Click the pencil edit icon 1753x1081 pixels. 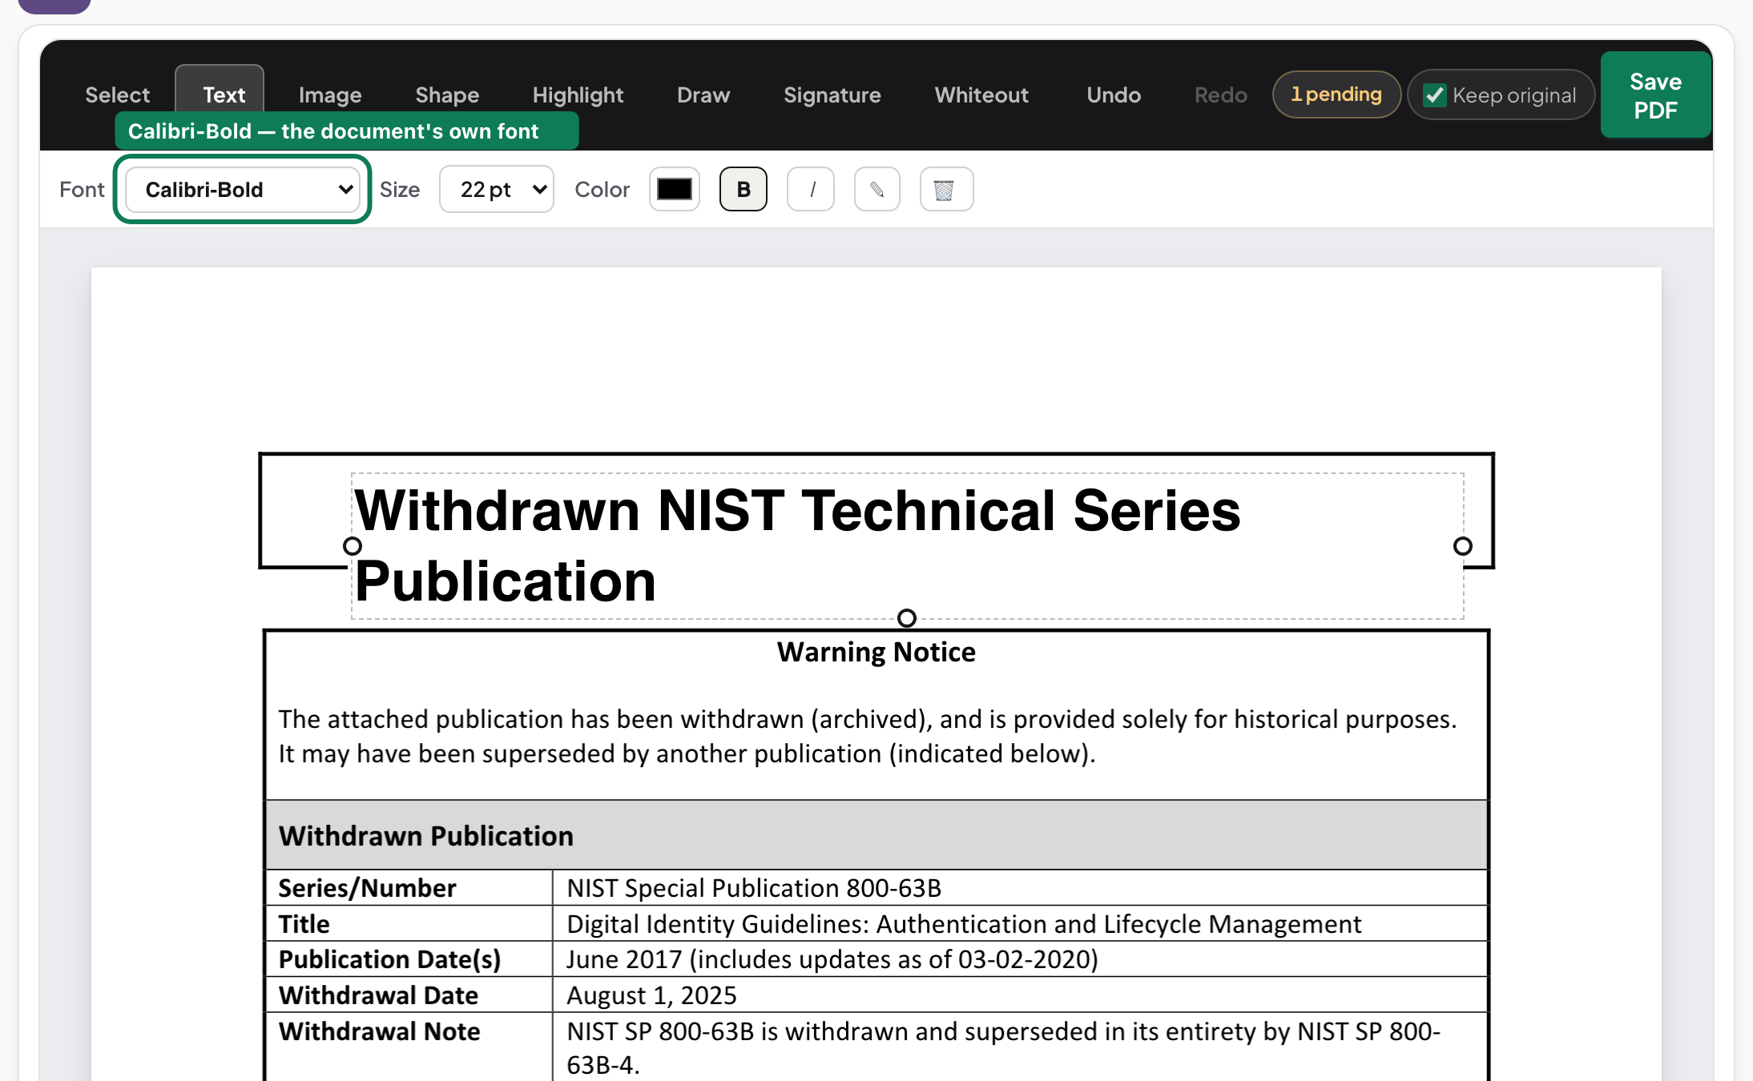point(877,190)
